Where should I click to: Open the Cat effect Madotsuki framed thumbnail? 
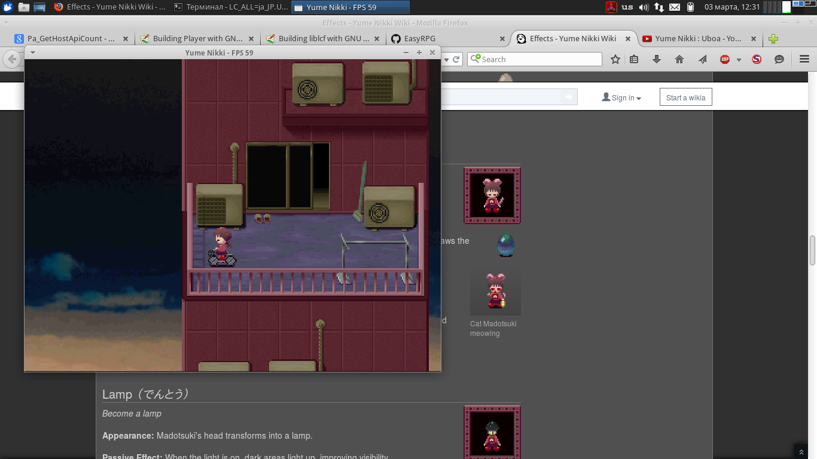[x=492, y=195]
